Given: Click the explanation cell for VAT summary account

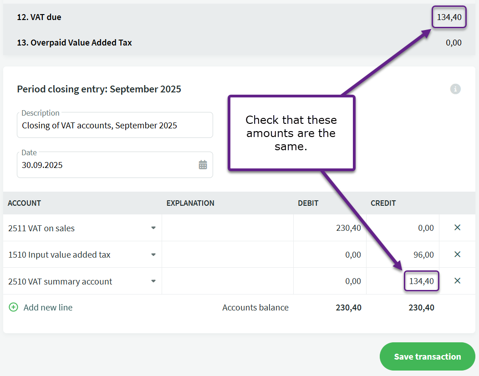Looking at the screenshot, I should click(x=227, y=281).
